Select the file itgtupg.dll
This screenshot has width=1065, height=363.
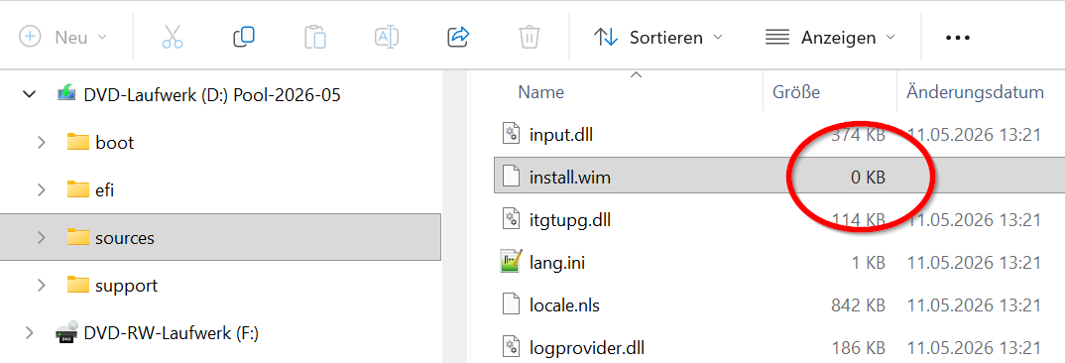[x=570, y=219]
